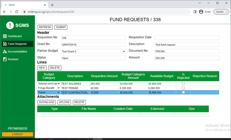The image size is (231, 140).
Task: Open the Dashboard sidebar item
Action: tap(17, 36)
